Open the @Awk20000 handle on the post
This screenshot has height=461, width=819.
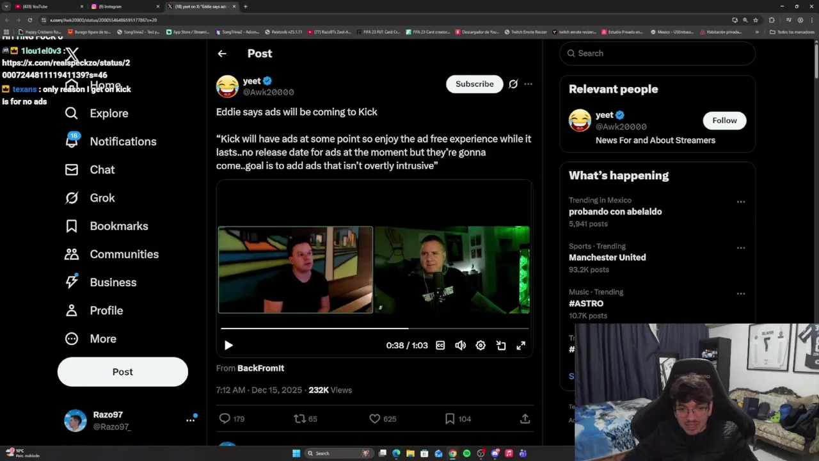[x=268, y=92]
